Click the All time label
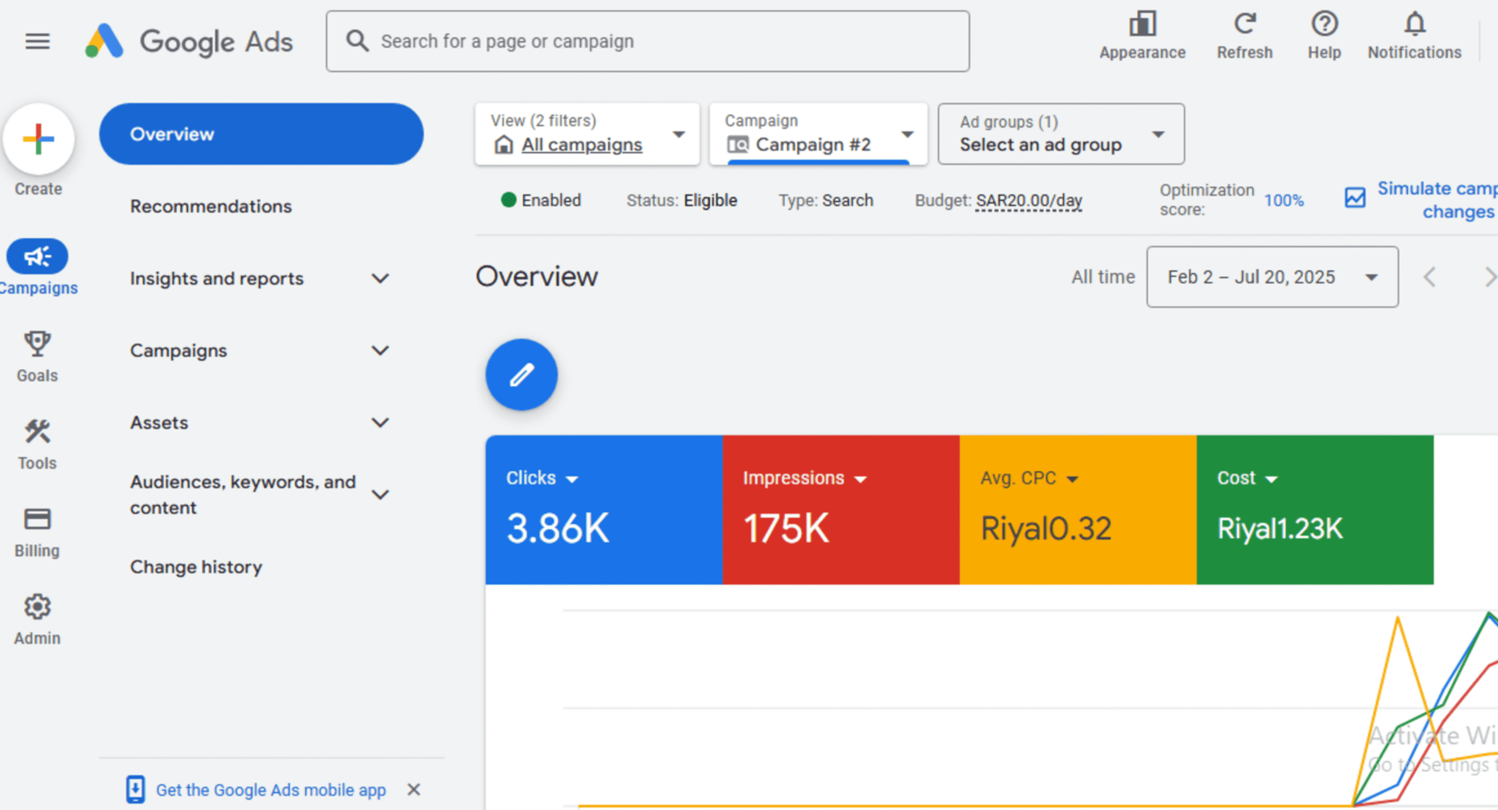The image size is (1498, 810). (1103, 277)
